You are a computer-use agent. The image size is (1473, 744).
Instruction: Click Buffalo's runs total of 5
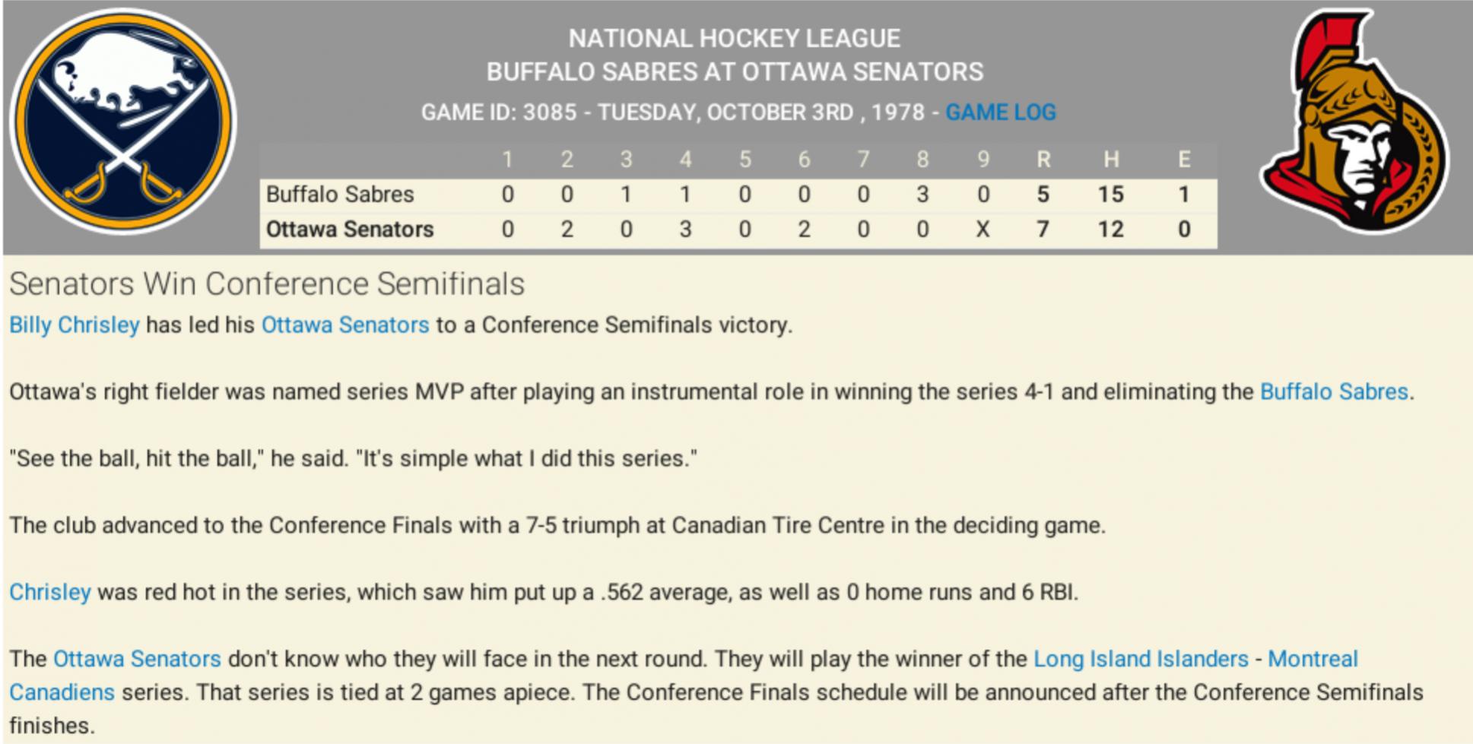point(1043,195)
